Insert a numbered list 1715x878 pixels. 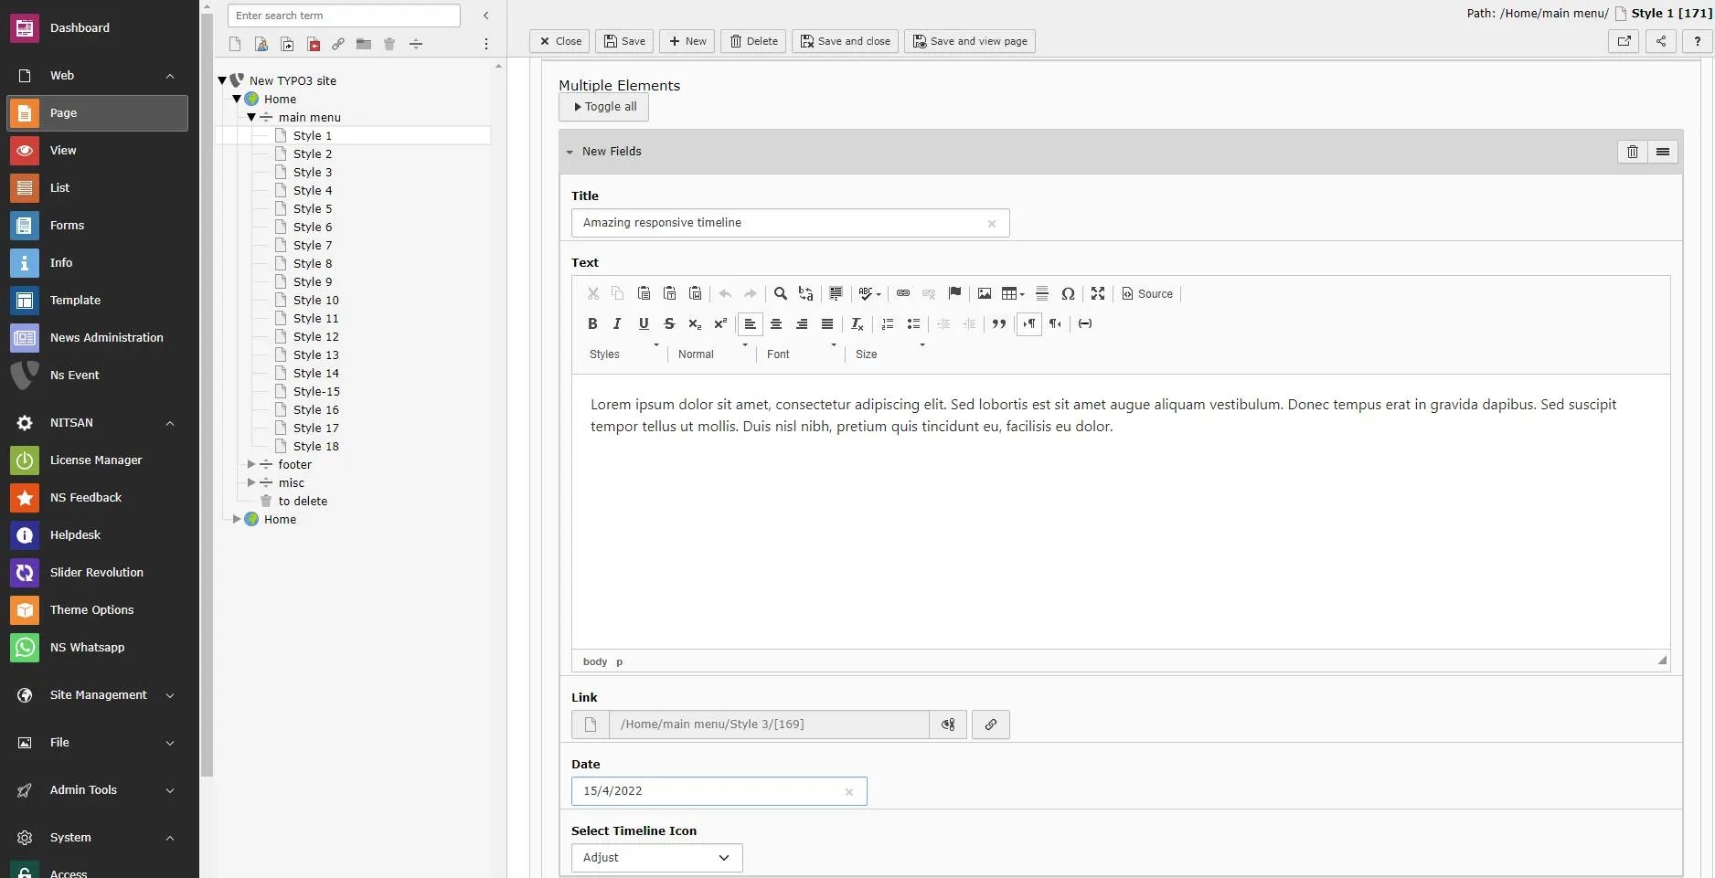(x=888, y=323)
